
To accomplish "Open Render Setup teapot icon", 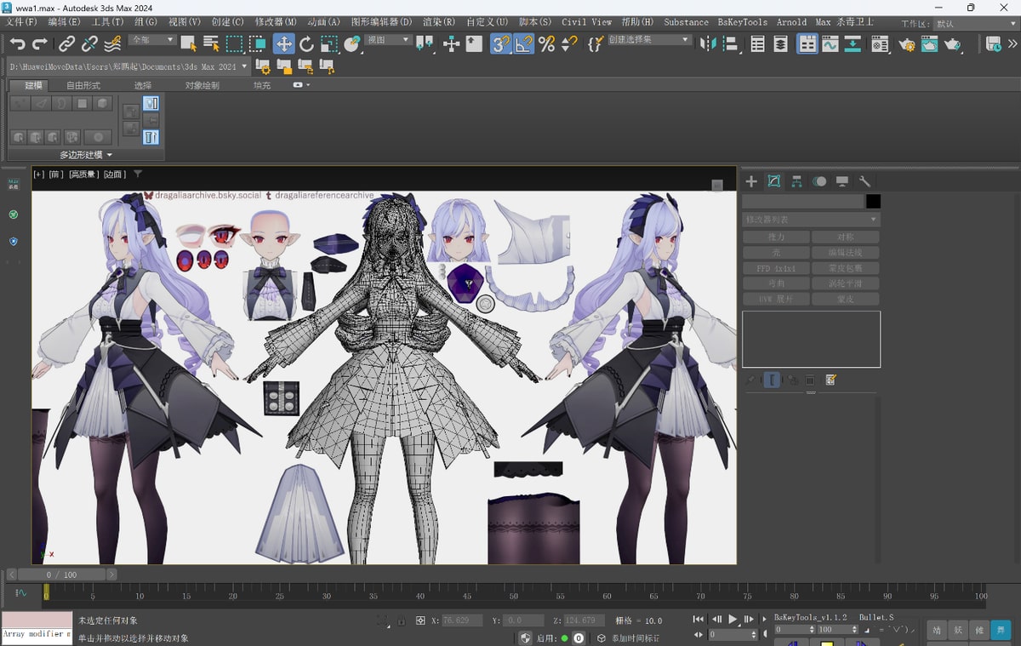I will (x=907, y=43).
